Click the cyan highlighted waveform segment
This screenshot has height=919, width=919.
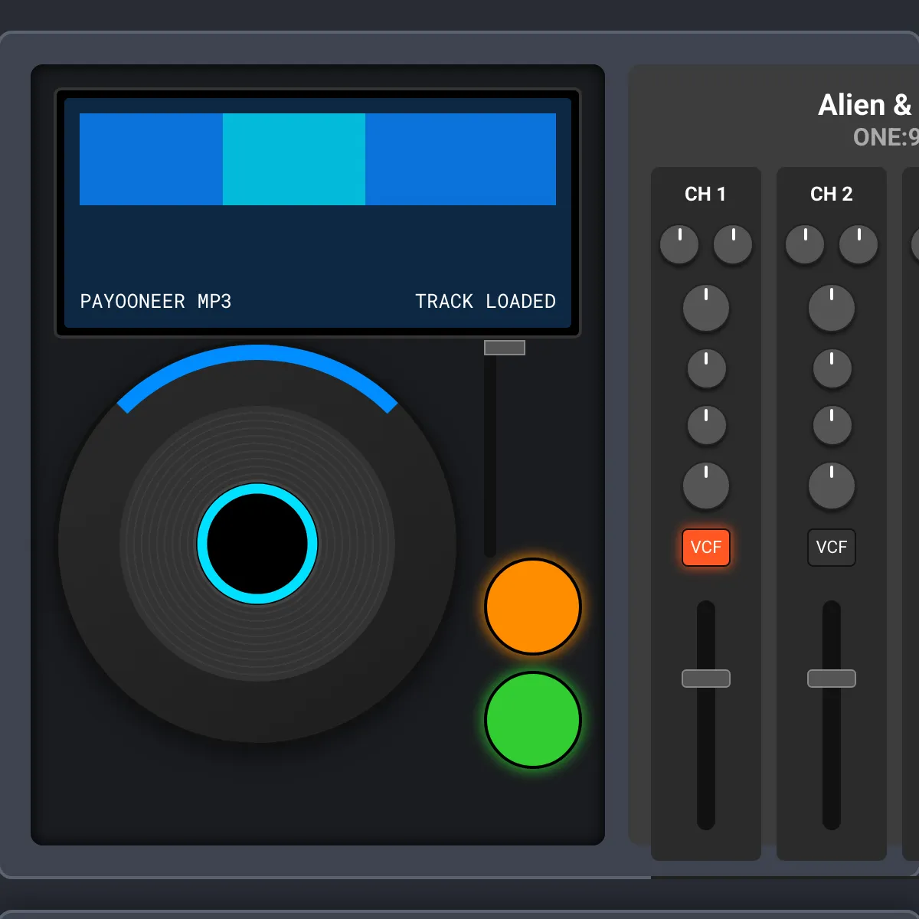pos(293,159)
